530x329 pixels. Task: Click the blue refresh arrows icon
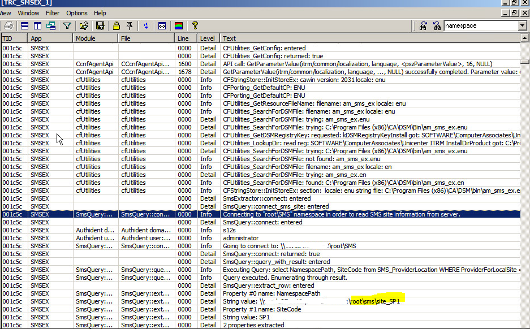coord(146,25)
